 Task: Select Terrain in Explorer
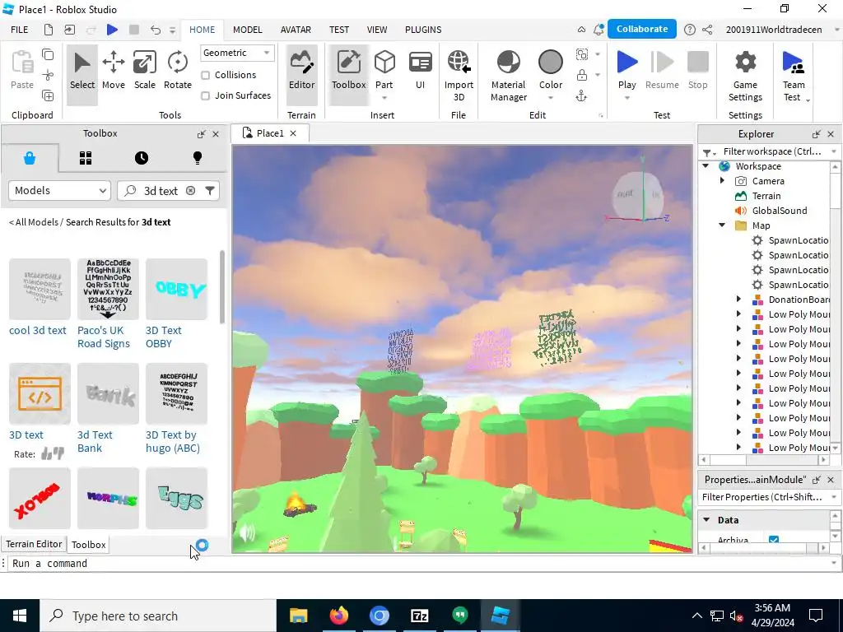tap(766, 196)
